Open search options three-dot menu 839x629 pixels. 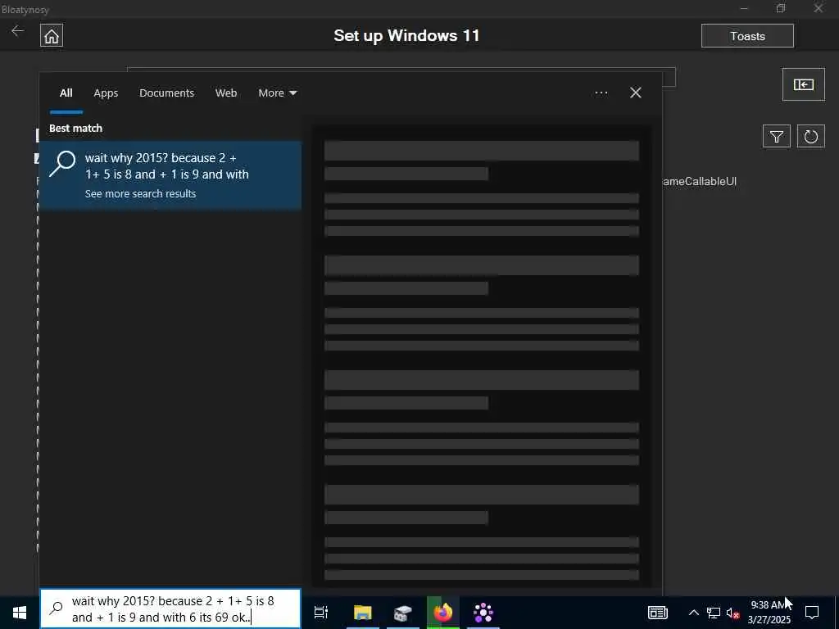click(601, 93)
